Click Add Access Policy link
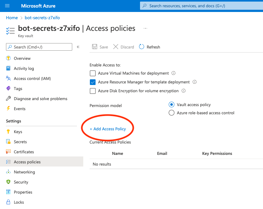This screenshot has height=209, width=263. click(108, 129)
